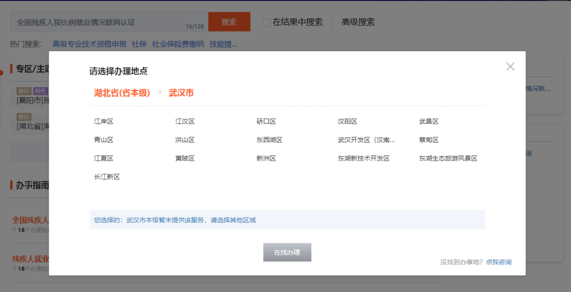Pick 东湖生态旅游风景区 option
Screen dimensions: 571x292
tap(448, 158)
